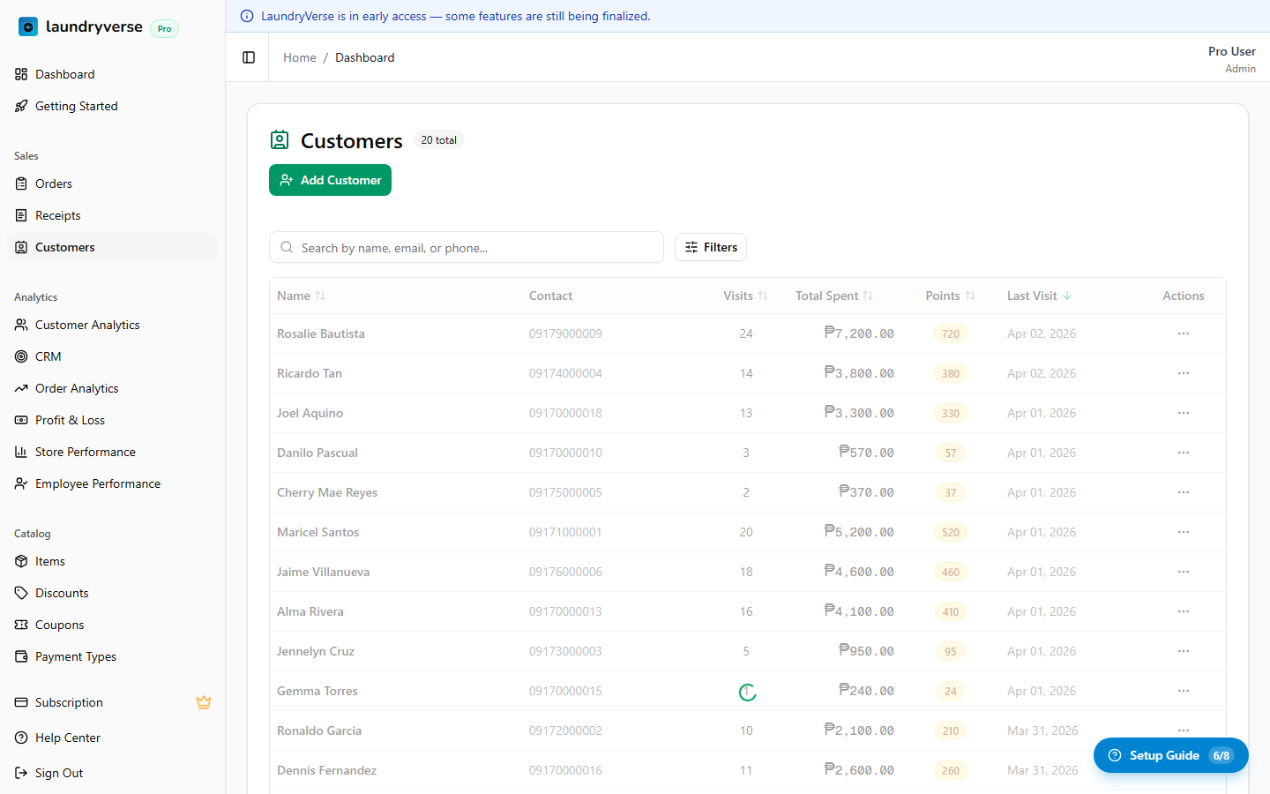Open actions menu for Danilo Pascual
Image resolution: width=1270 pixels, height=794 pixels.
(x=1183, y=453)
